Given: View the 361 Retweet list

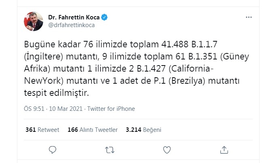Looking at the screenshot, I should coord(42,130).
